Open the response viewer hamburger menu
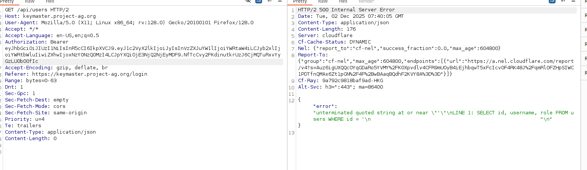This screenshot has height=170, width=587. [573, 1]
